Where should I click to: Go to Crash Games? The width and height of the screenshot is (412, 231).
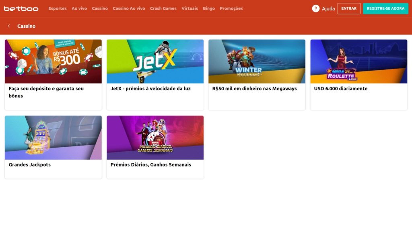pos(163,8)
